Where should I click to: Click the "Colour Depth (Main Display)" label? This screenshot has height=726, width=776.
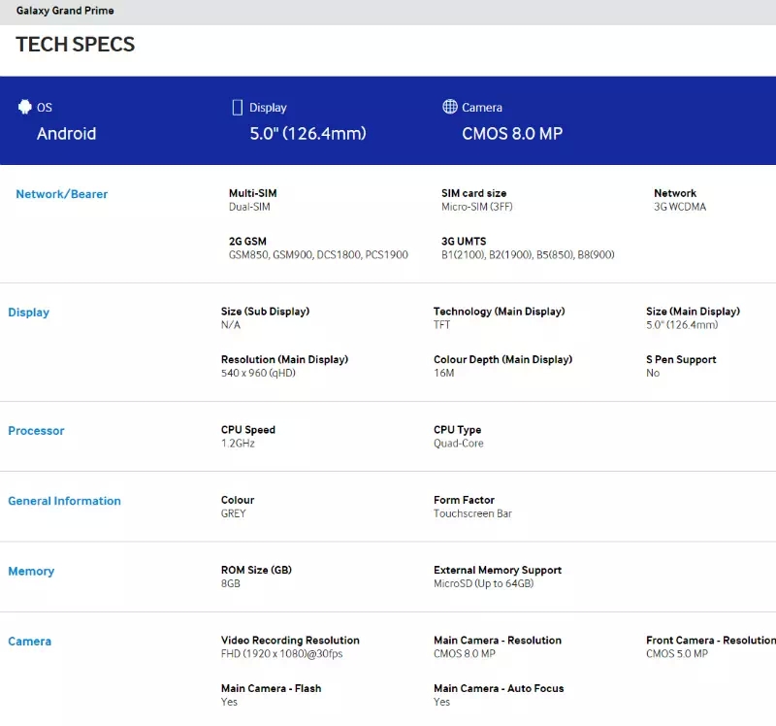tap(502, 359)
